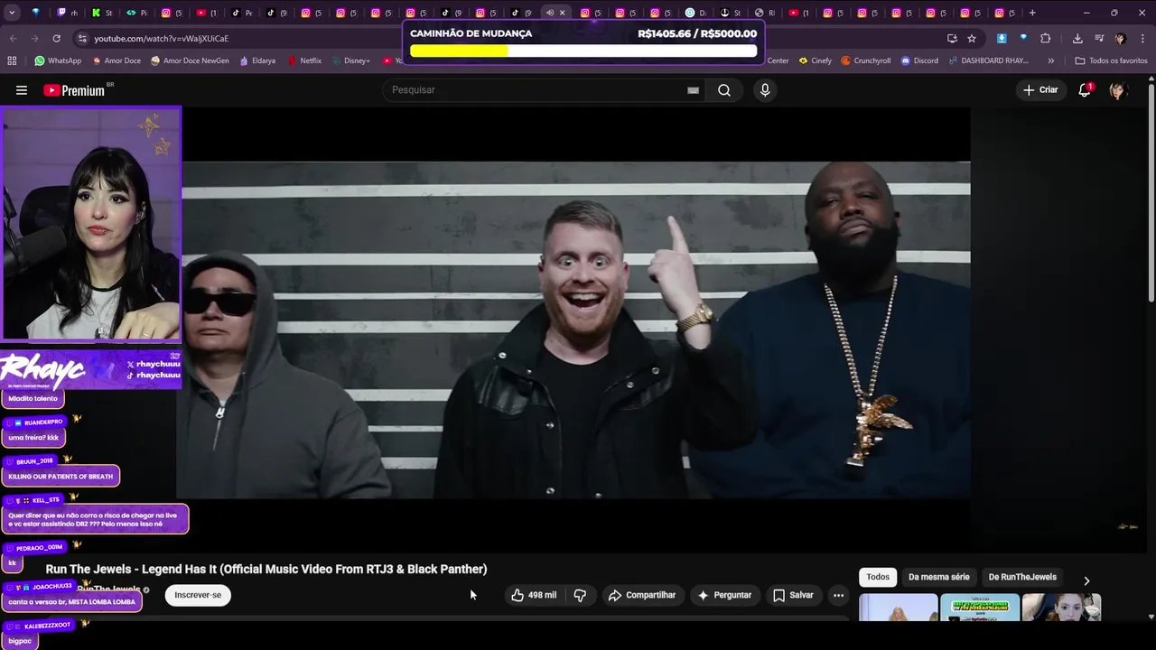Show next filter chips arrow

click(1086, 580)
